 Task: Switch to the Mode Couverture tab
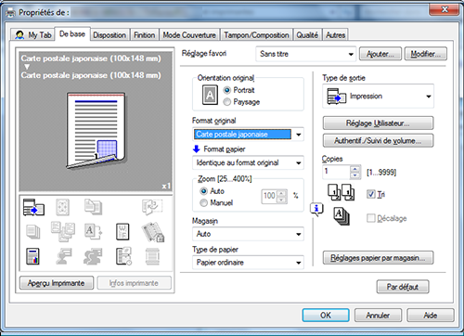[x=189, y=35]
